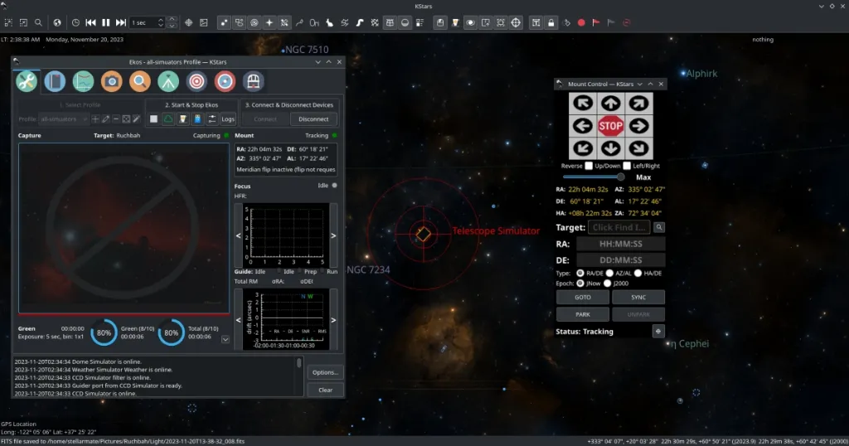Toggle constellation lines in the KStars toolbar
The width and height of the screenshot is (849, 446).
[299, 22]
